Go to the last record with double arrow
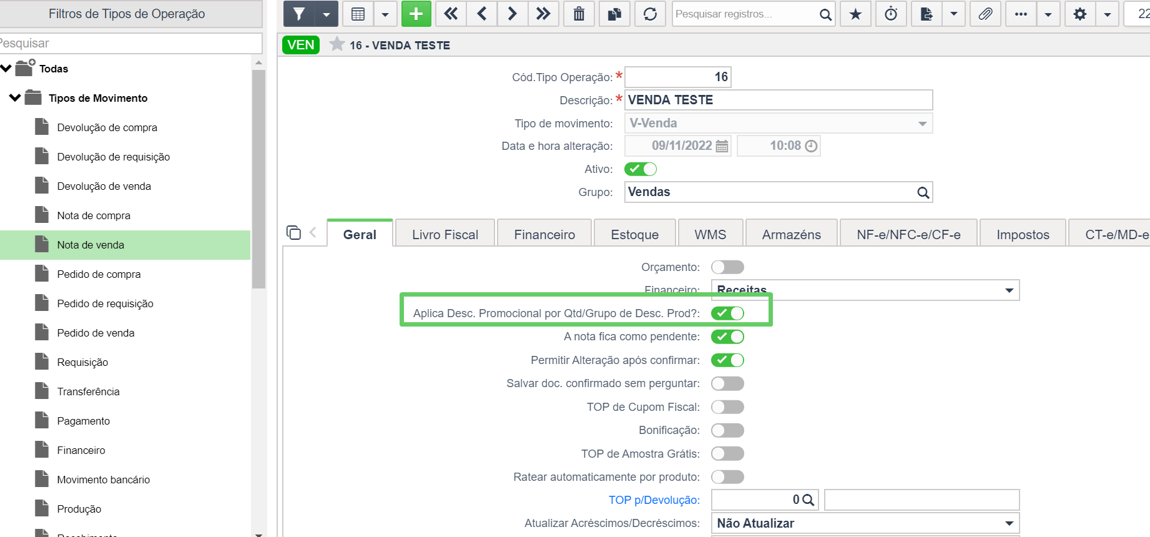The height and width of the screenshot is (537, 1150). [x=543, y=14]
